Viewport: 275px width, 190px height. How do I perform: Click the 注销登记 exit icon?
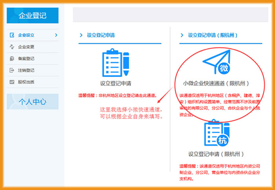pos(11,71)
